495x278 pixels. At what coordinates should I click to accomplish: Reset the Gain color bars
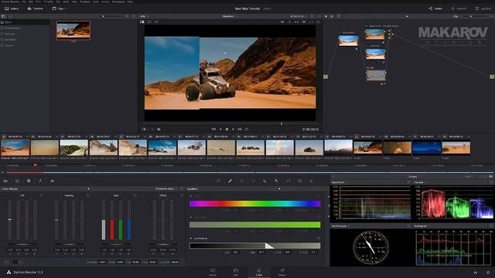click(x=135, y=195)
